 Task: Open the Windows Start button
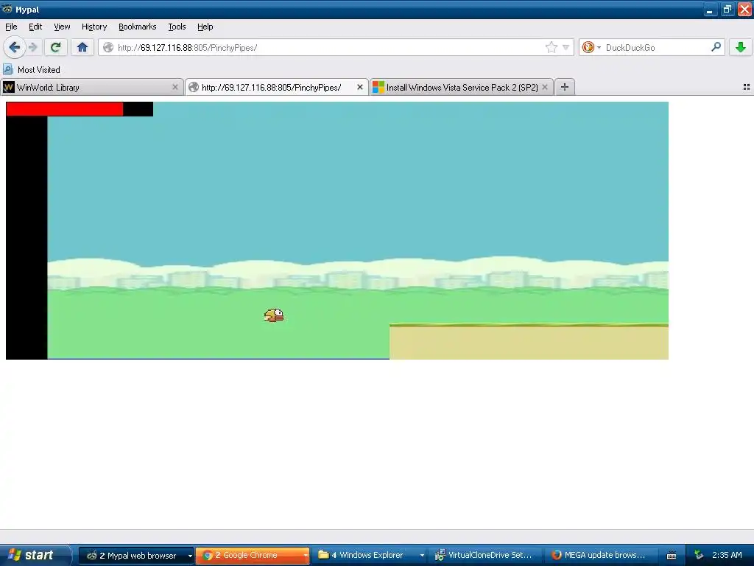35,555
